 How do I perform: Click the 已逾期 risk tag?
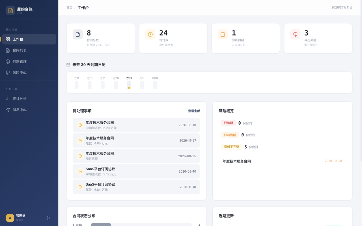229,123
